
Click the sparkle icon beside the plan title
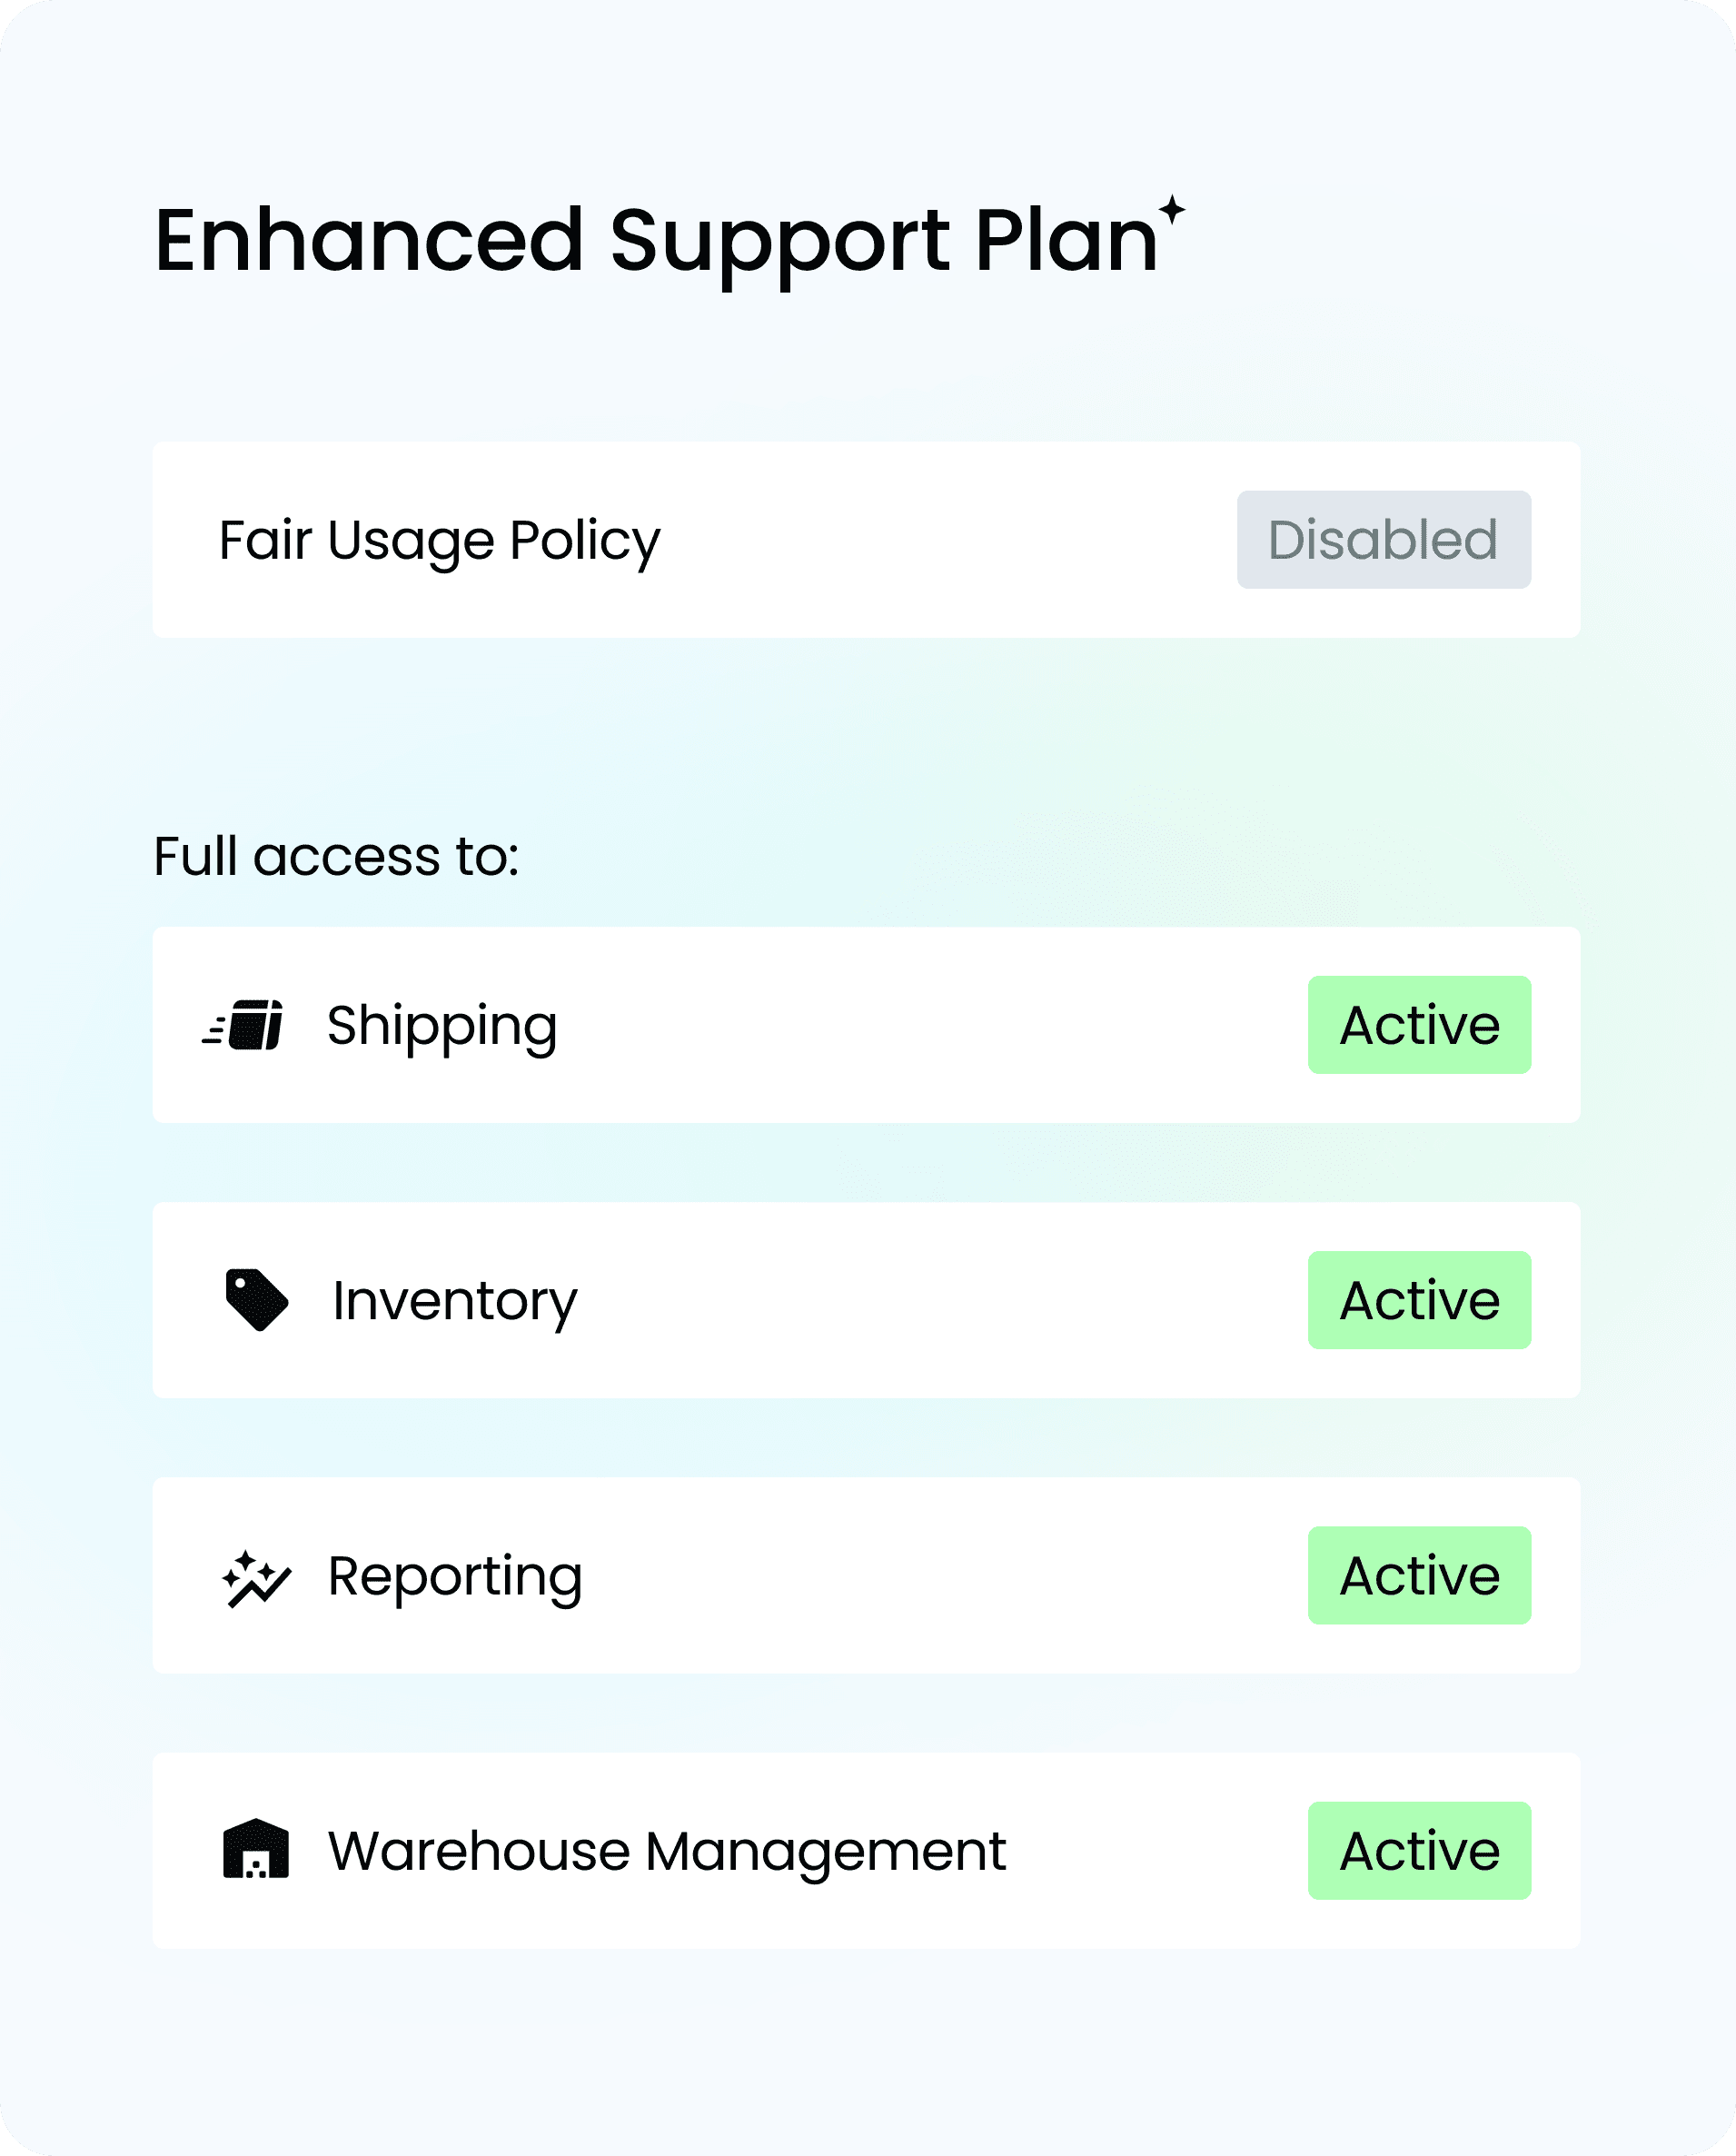click(1172, 210)
